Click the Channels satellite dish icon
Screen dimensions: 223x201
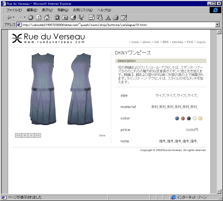(x=81, y=17)
